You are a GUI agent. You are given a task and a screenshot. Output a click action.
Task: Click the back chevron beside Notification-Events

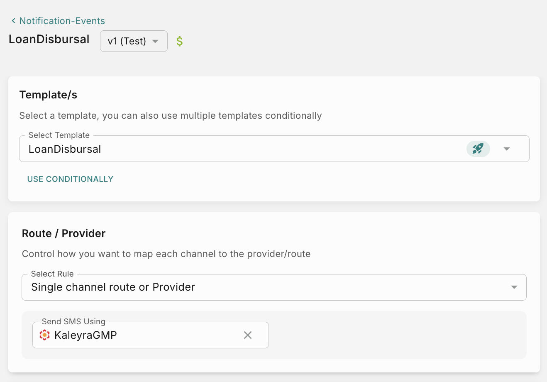coord(13,21)
